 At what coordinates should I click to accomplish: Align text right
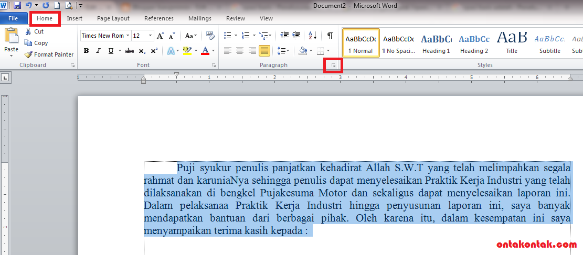click(252, 50)
